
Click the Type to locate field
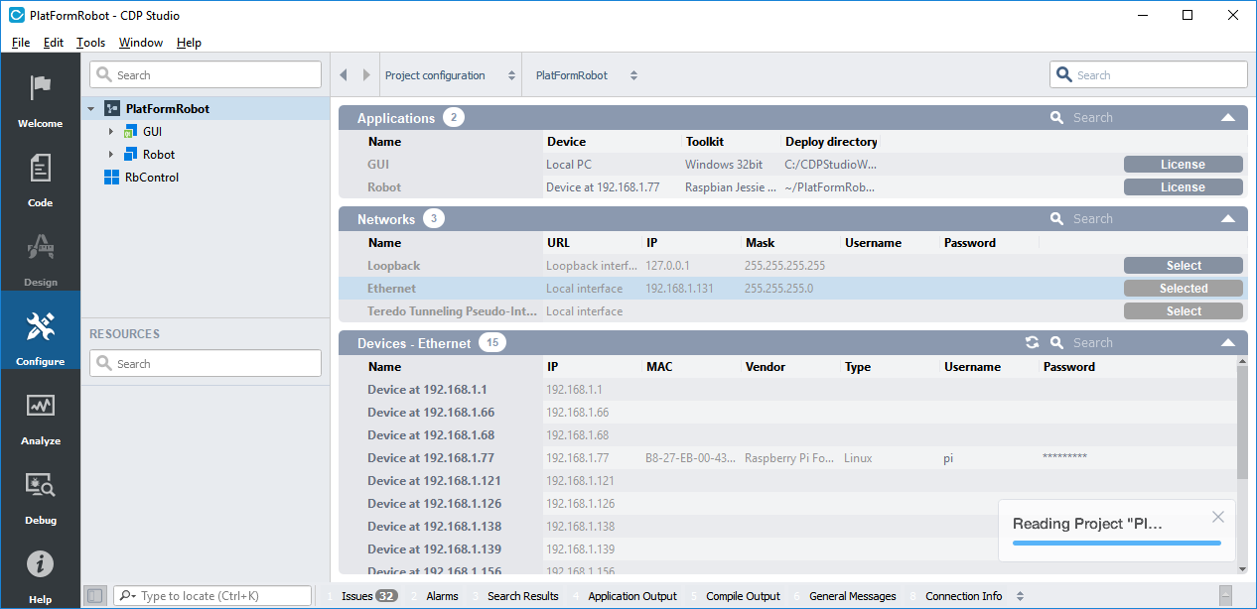pyautogui.click(x=212, y=596)
